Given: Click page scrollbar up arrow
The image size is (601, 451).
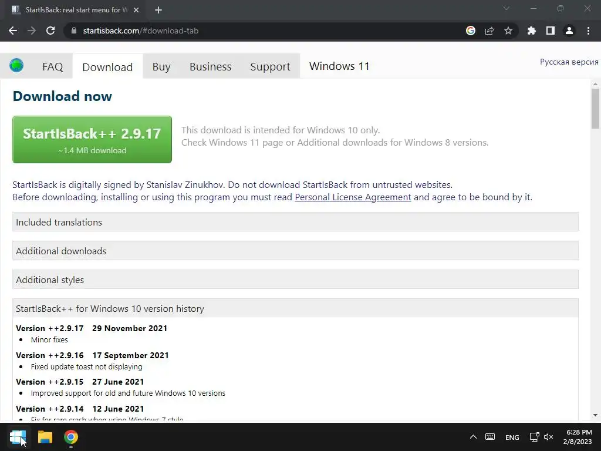Looking at the screenshot, I should point(595,83).
